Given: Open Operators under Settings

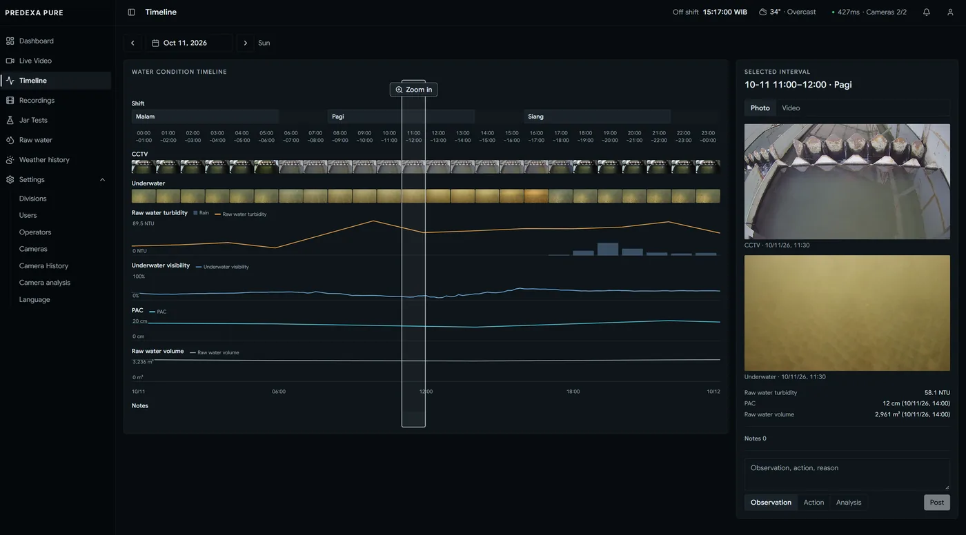Looking at the screenshot, I should [x=35, y=232].
